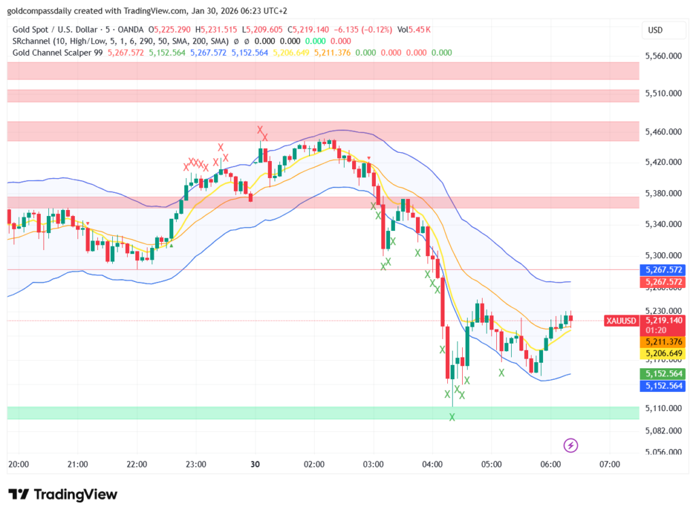
Task: Click the TradingView logo
Action: click(62, 495)
